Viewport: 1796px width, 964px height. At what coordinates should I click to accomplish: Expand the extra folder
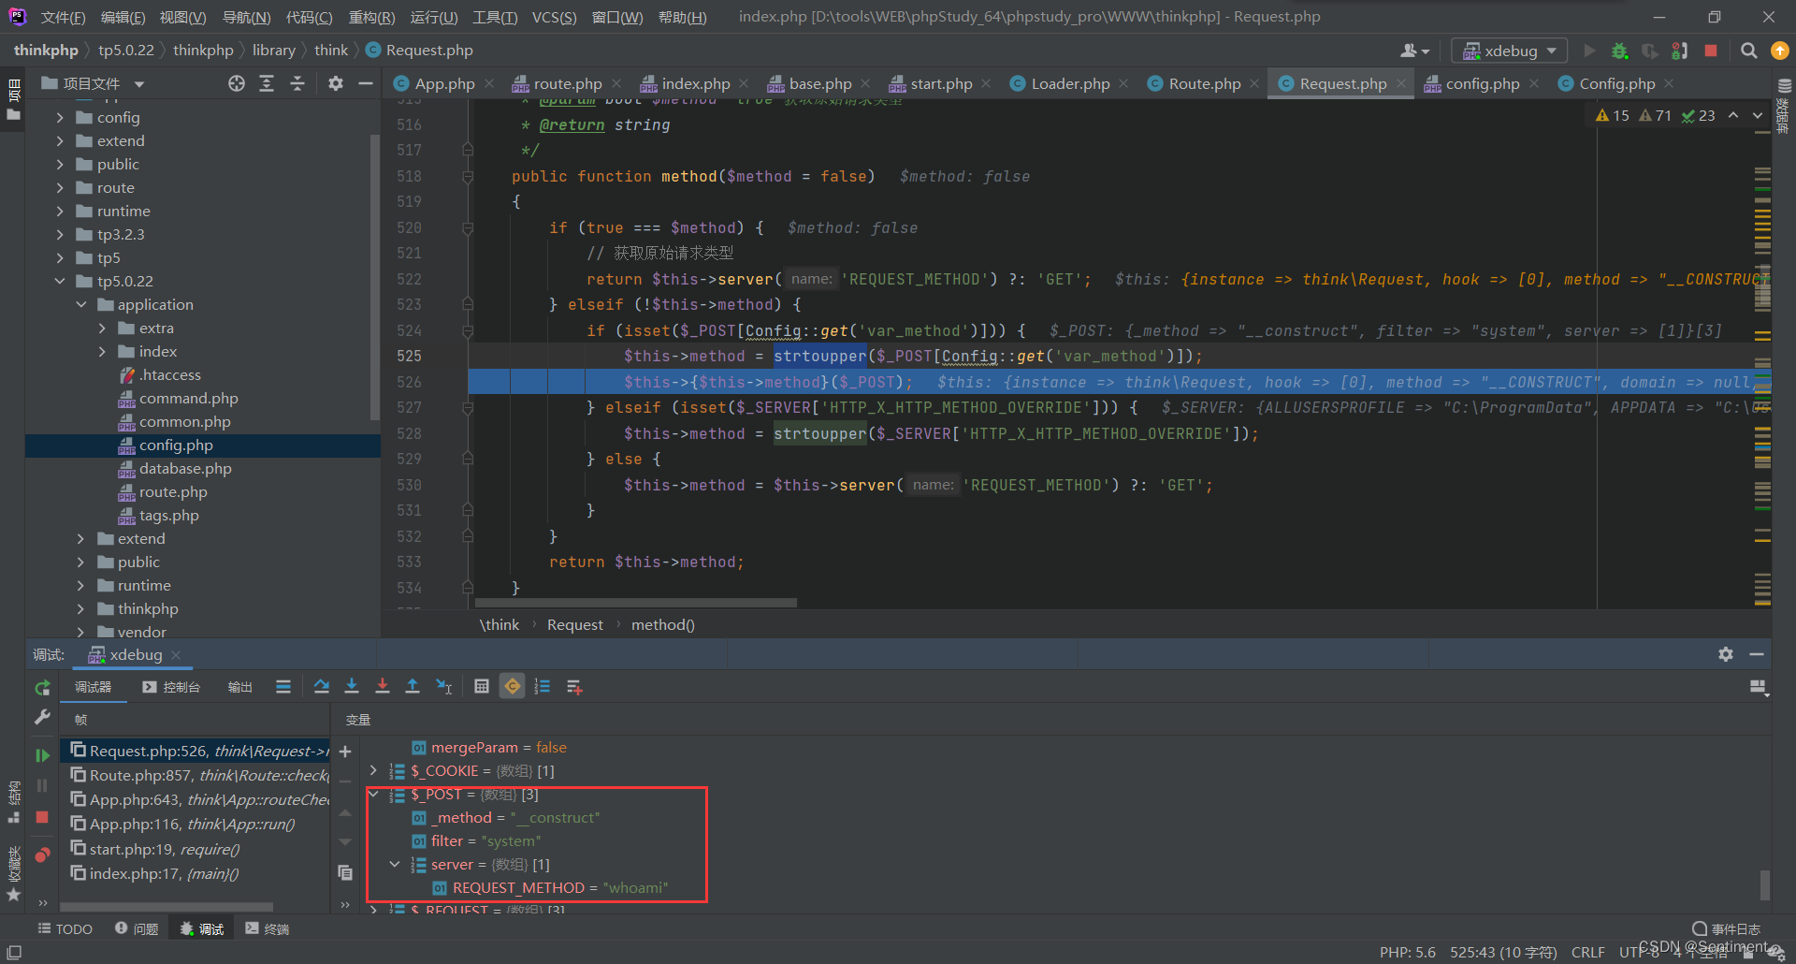(x=102, y=328)
